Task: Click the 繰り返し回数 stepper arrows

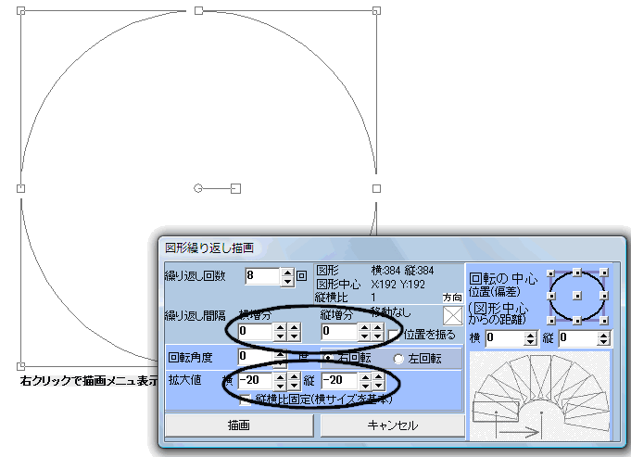Action: [287, 276]
